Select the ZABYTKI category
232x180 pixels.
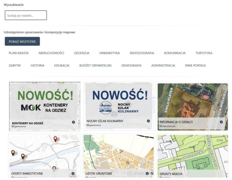15,65
